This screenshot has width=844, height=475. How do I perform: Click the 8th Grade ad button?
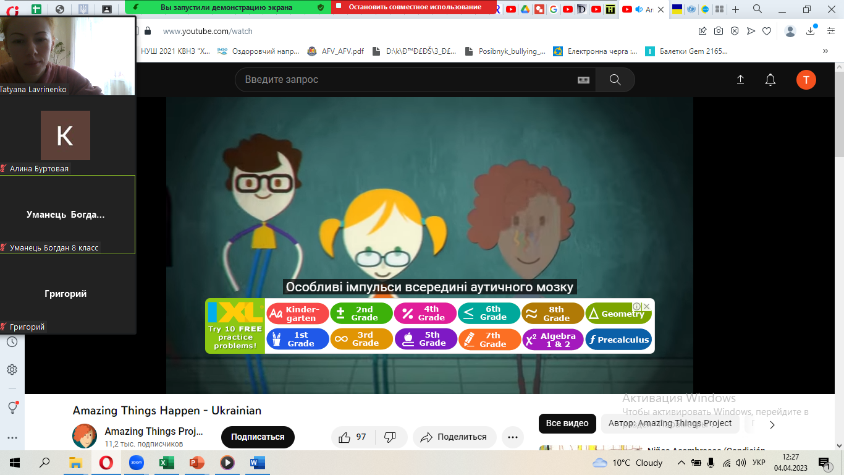(x=553, y=314)
